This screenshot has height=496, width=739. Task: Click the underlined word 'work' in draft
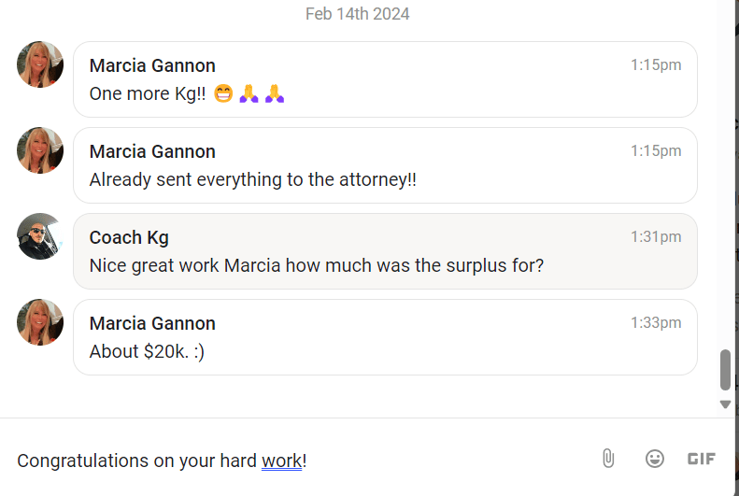click(x=281, y=461)
